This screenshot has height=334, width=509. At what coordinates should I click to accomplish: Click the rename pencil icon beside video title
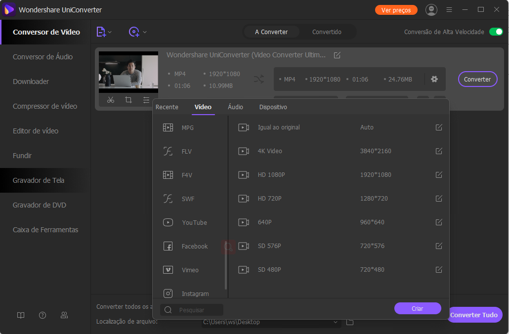[x=337, y=55]
